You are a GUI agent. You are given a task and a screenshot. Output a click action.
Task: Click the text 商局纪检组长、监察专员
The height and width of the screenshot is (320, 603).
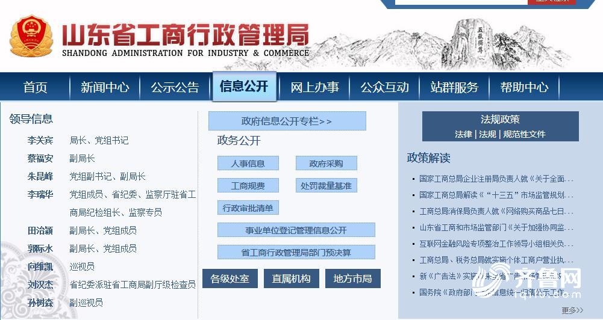click(116, 212)
